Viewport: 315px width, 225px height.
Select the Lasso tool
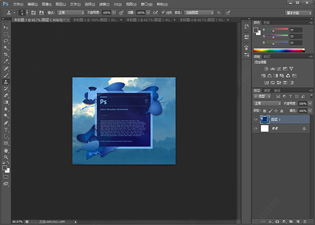[x=6, y=40]
